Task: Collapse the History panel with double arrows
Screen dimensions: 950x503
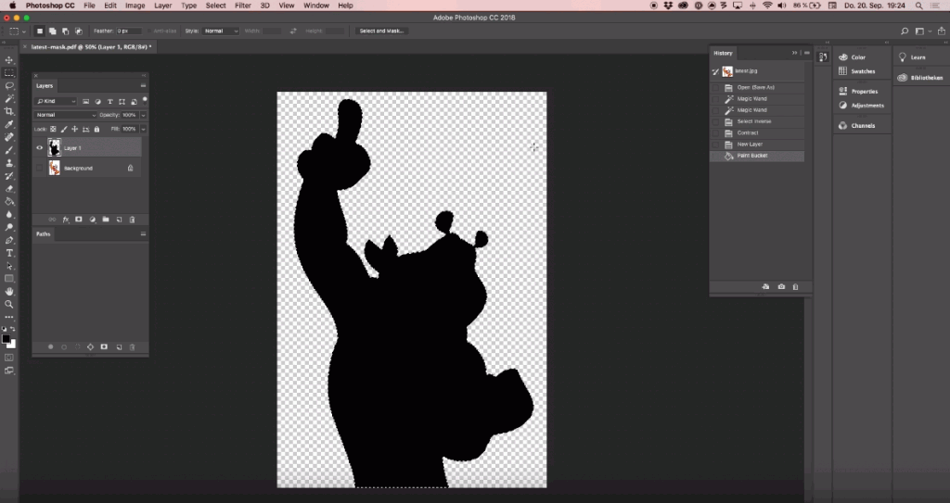Action: pos(794,54)
